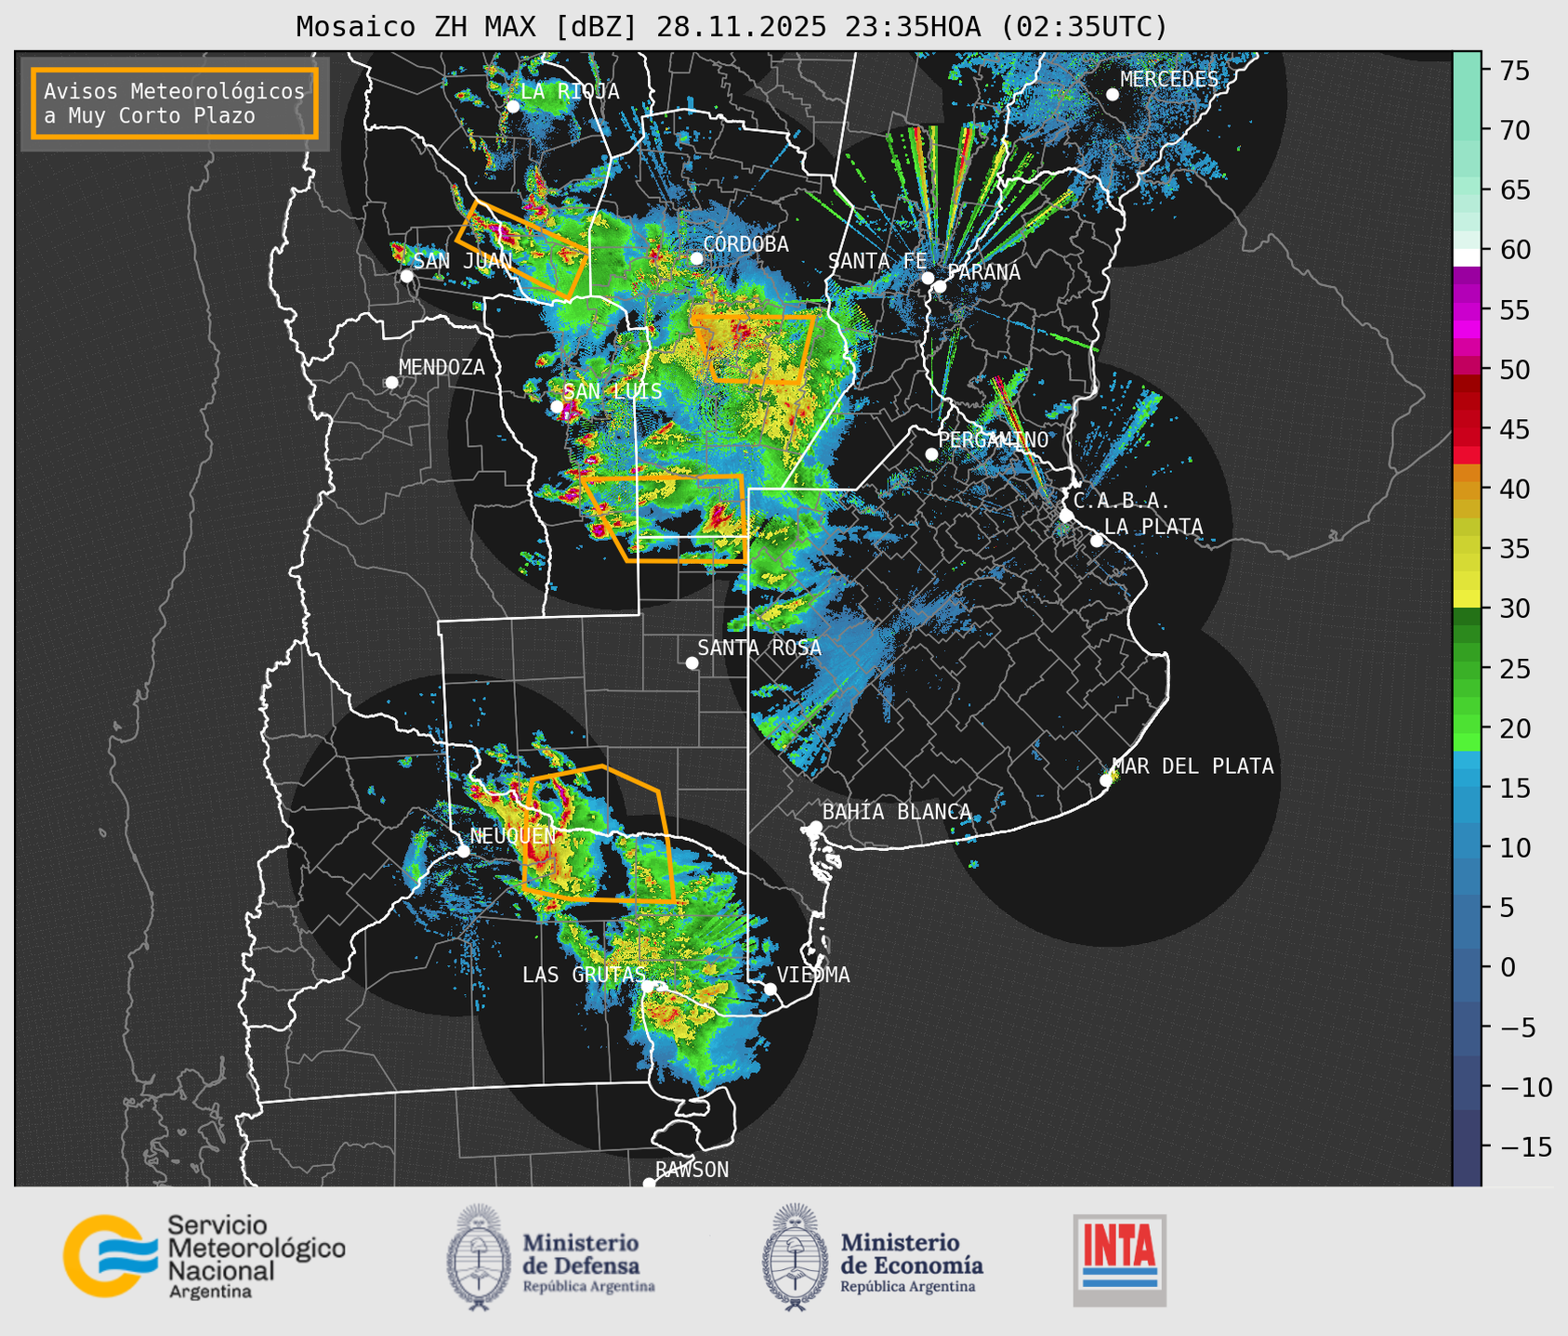Click the VIEDMA city label
Viewport: 1568px width, 1336px height.
(x=813, y=976)
